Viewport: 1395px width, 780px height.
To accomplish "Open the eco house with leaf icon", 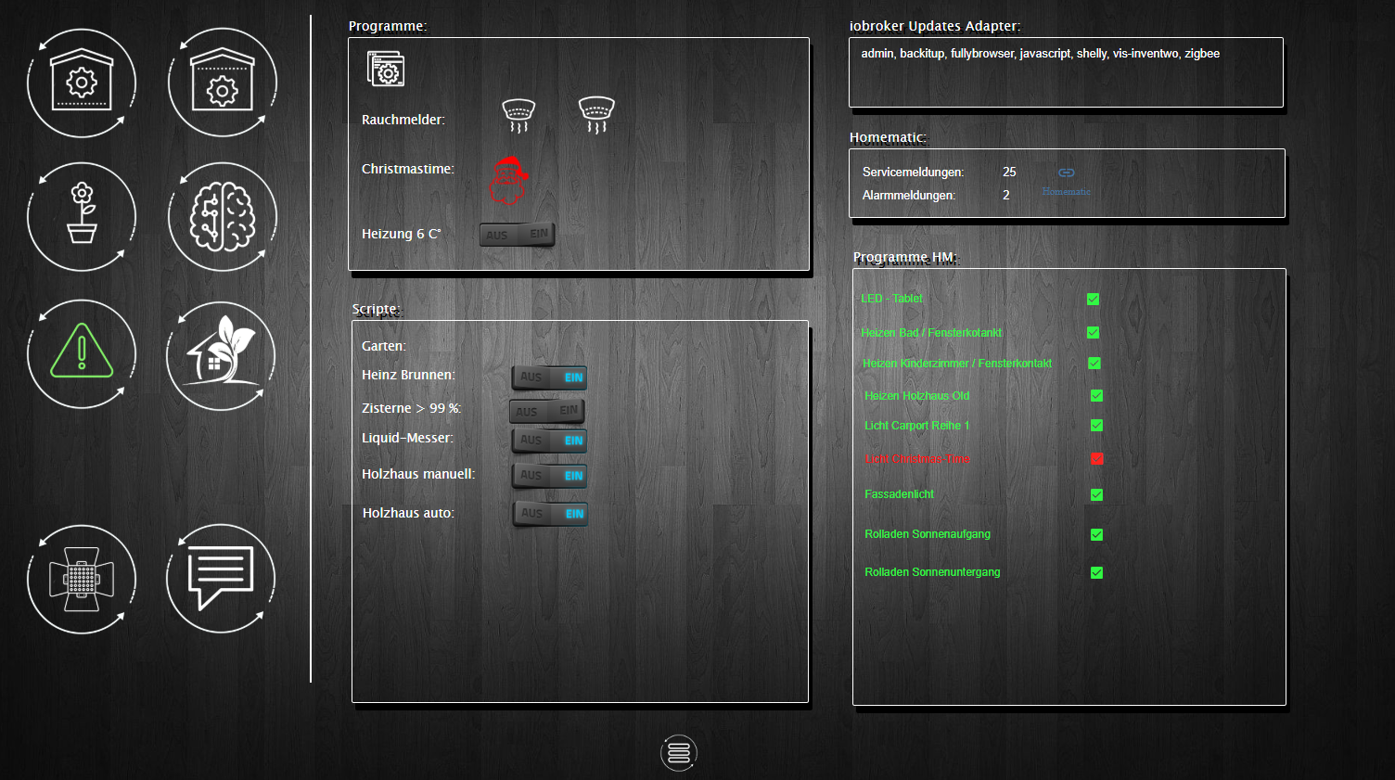I will point(221,355).
